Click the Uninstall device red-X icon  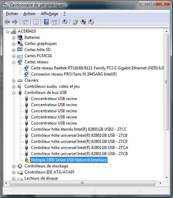(83, 22)
